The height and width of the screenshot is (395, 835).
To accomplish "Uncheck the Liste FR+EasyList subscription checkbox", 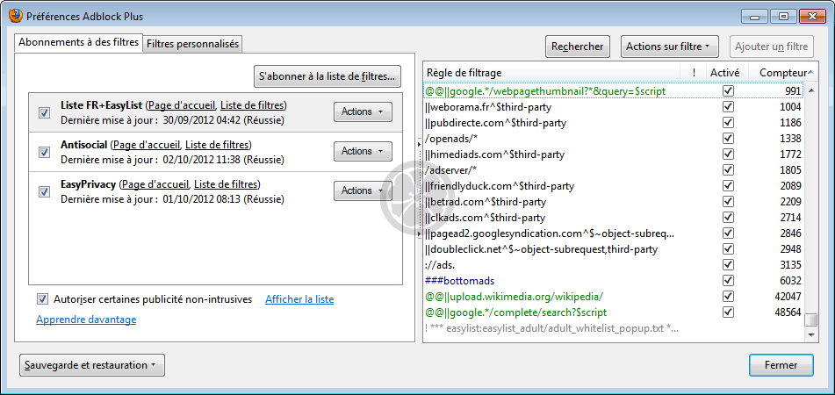I will [45, 113].
